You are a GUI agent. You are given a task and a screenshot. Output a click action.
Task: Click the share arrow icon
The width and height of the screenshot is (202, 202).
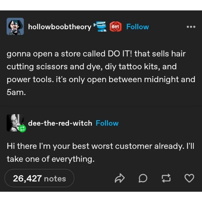120,178
